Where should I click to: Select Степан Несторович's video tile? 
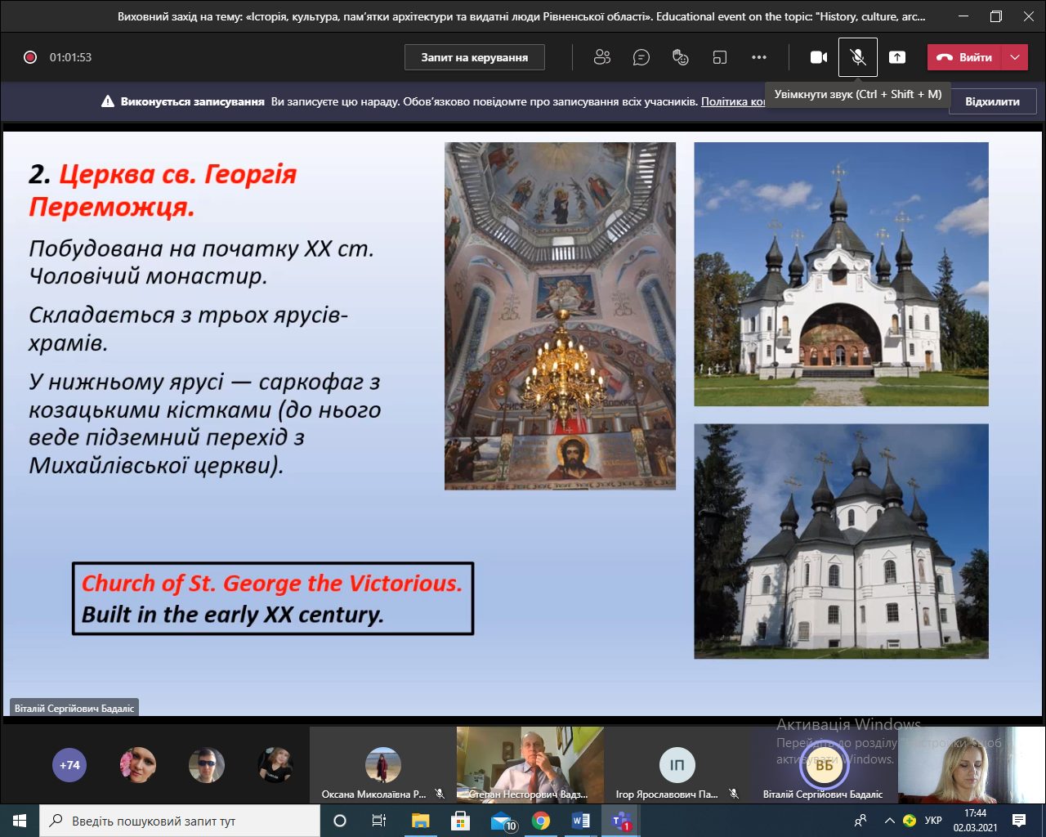[x=530, y=763]
